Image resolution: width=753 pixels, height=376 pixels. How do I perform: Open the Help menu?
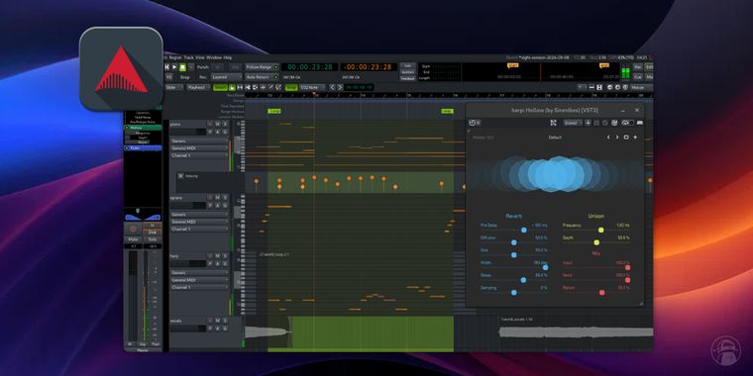pos(228,57)
